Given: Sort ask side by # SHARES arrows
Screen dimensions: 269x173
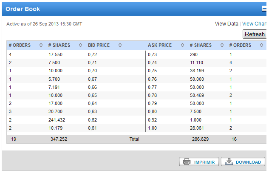Looking at the screenshot, I should (x=222, y=45).
